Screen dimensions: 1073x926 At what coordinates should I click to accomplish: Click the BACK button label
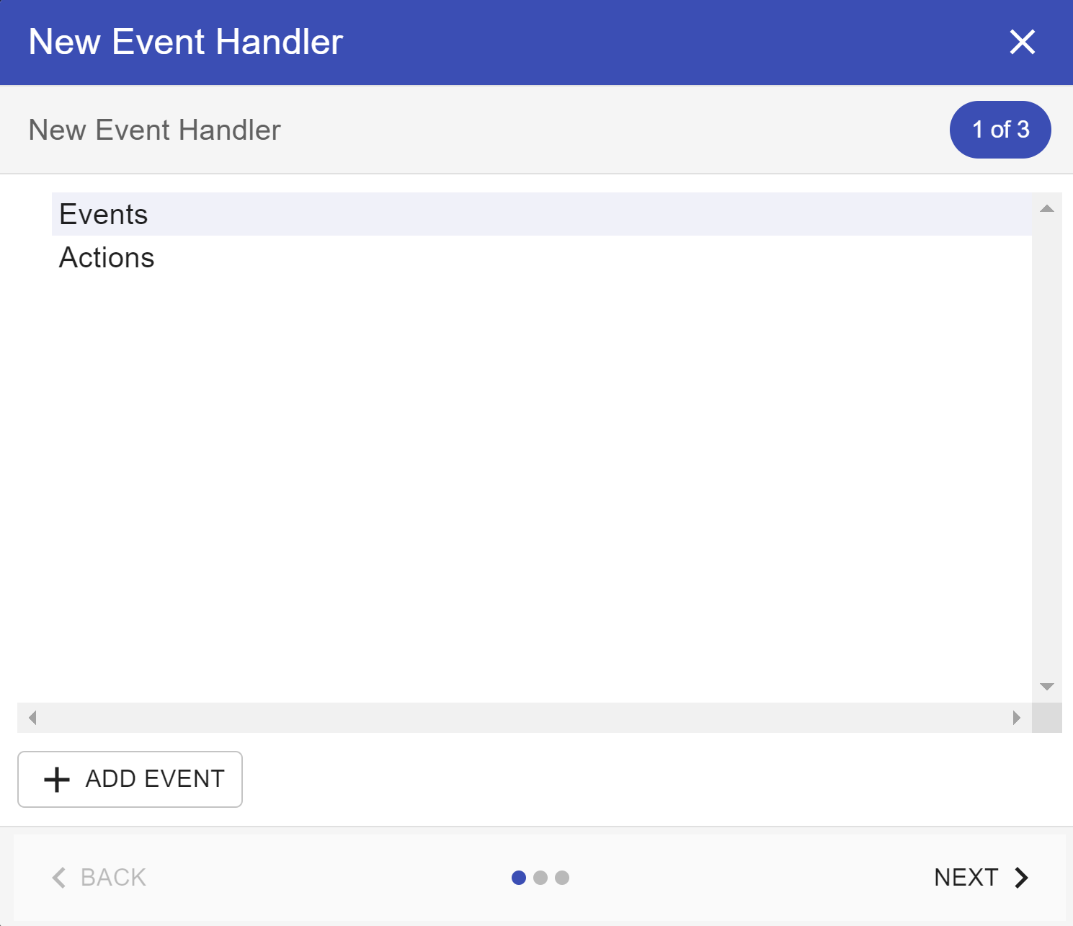pyautogui.click(x=113, y=877)
